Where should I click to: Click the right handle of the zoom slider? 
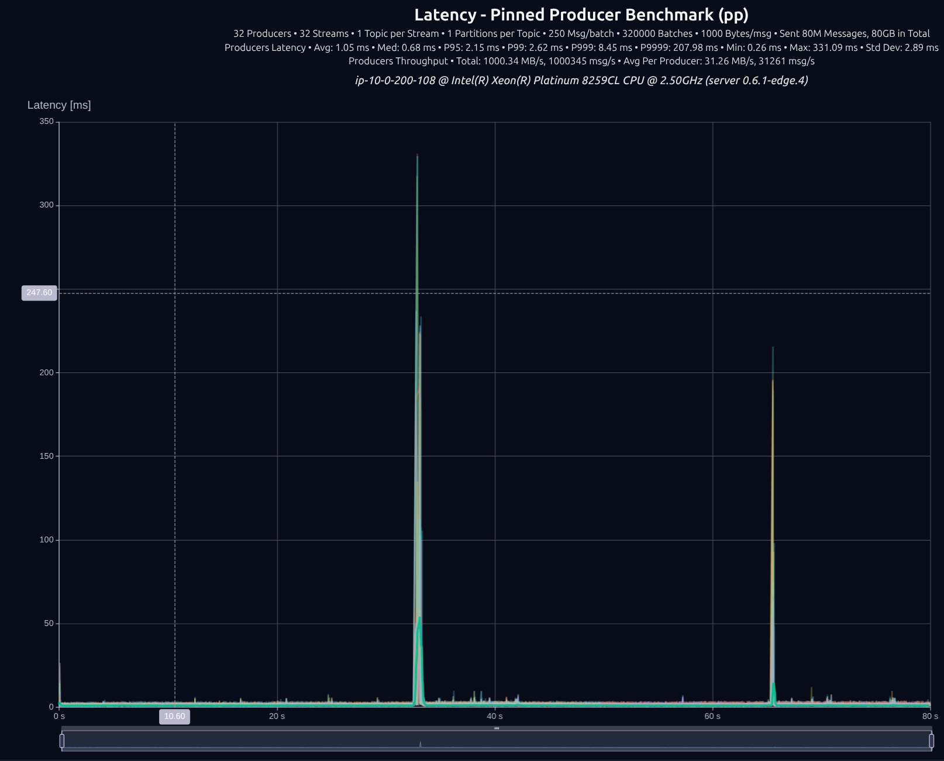931,741
